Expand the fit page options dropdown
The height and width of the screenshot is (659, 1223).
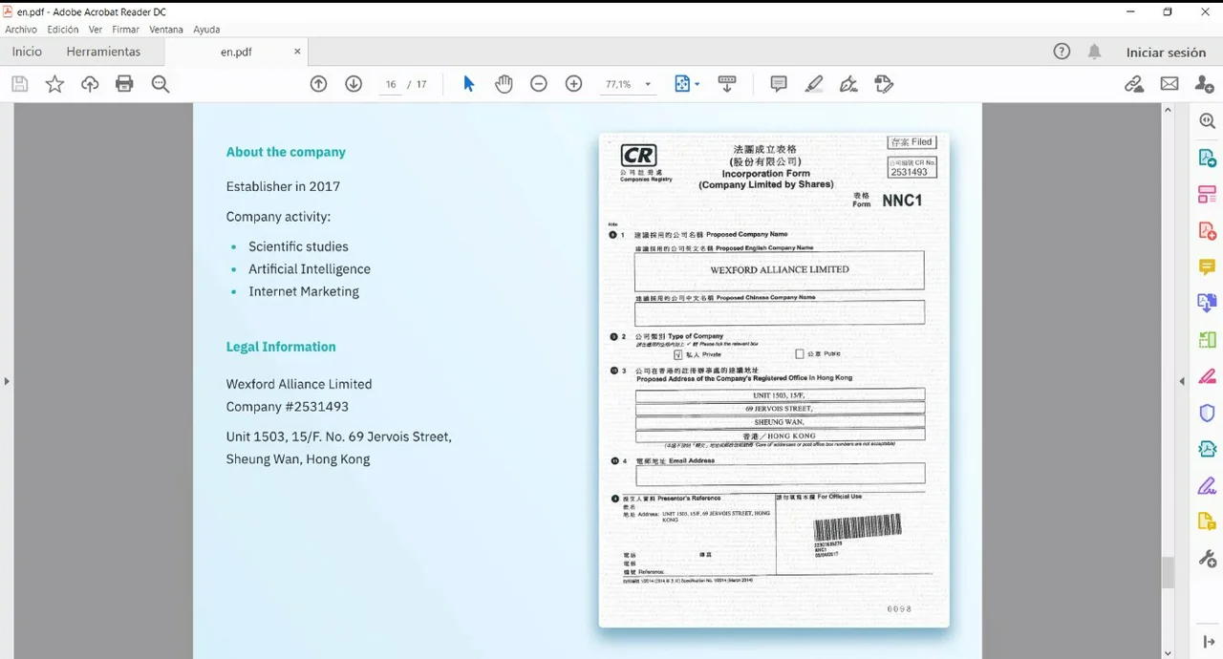pos(697,84)
